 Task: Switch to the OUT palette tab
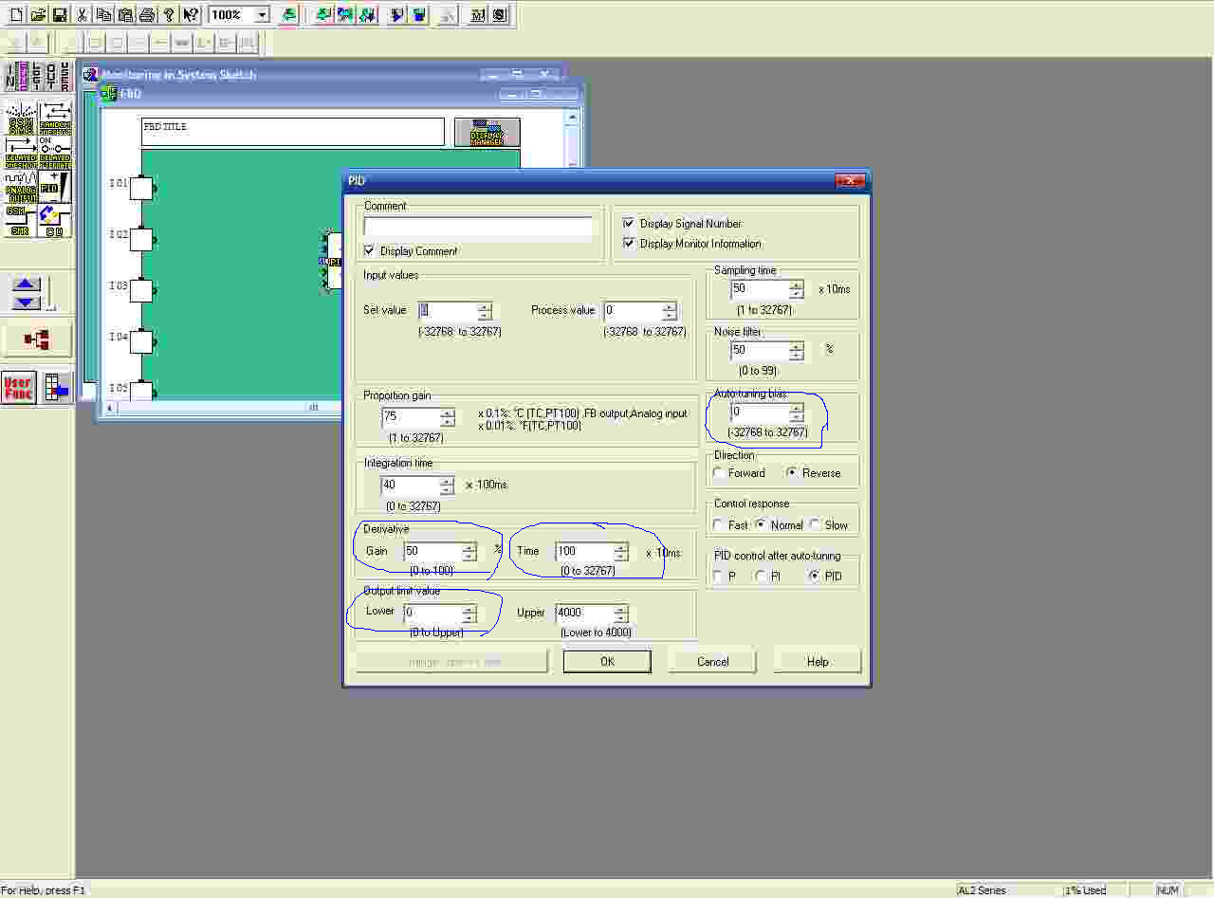click(51, 77)
